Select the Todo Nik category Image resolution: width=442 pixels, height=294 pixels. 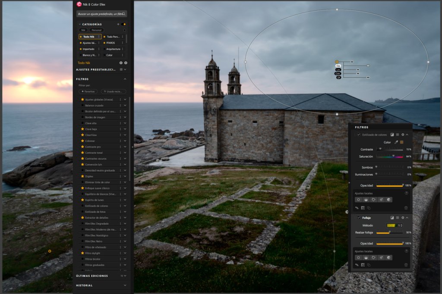point(89,37)
